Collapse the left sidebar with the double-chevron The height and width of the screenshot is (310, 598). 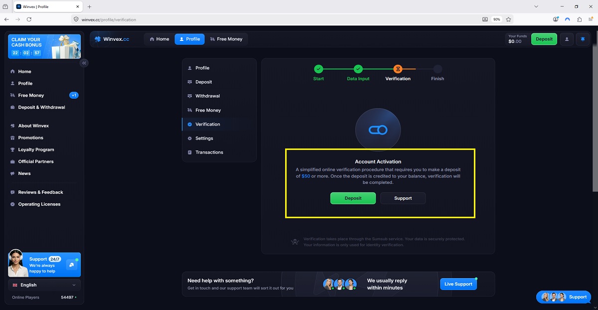click(x=84, y=63)
